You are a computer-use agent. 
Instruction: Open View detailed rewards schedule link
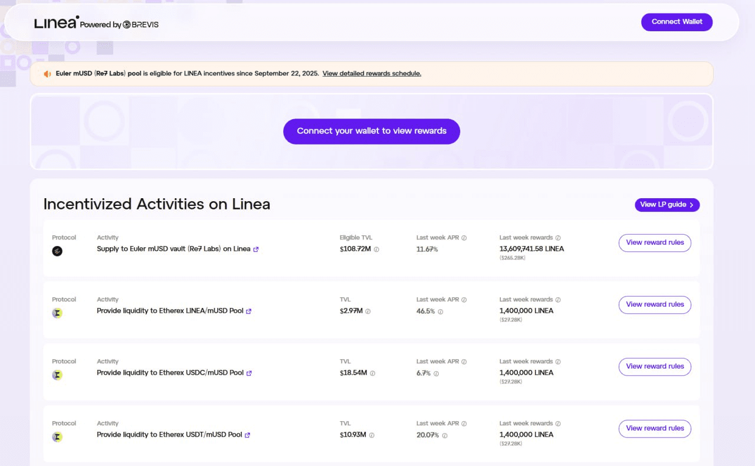point(372,74)
